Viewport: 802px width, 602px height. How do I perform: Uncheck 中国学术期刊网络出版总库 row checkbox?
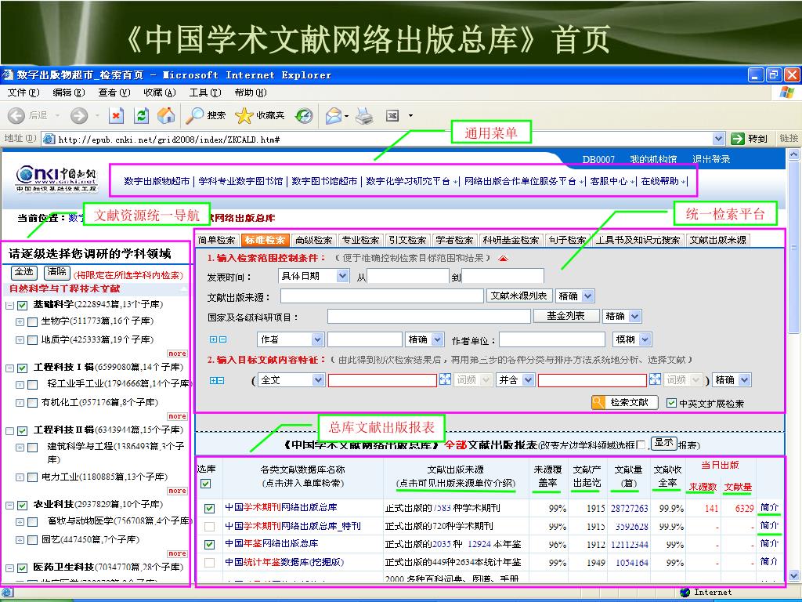209,508
